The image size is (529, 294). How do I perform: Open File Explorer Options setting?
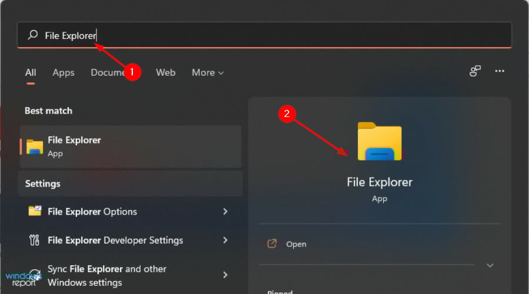(130, 212)
